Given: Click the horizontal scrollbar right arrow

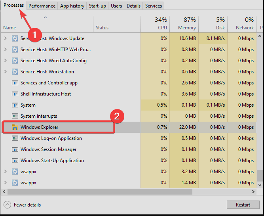Looking at the screenshot, I should pyautogui.click(x=253, y=192).
